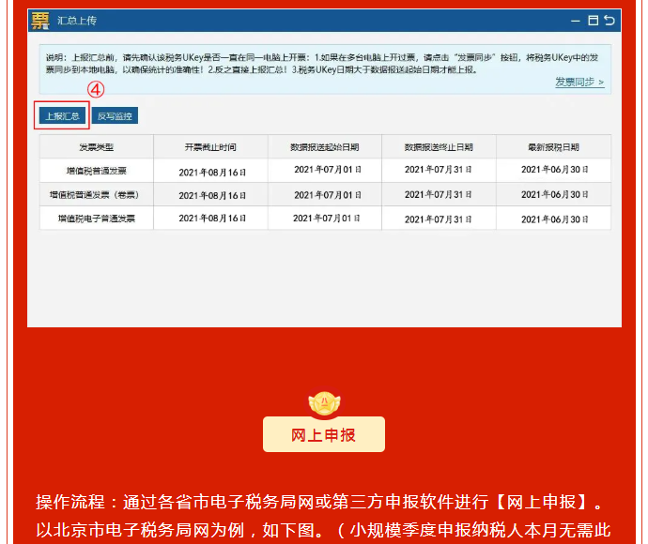
Task: Select the 数据报送终止日期 column header
Action: click(x=439, y=147)
